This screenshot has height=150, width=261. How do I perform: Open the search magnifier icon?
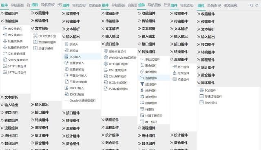pos(252,5)
